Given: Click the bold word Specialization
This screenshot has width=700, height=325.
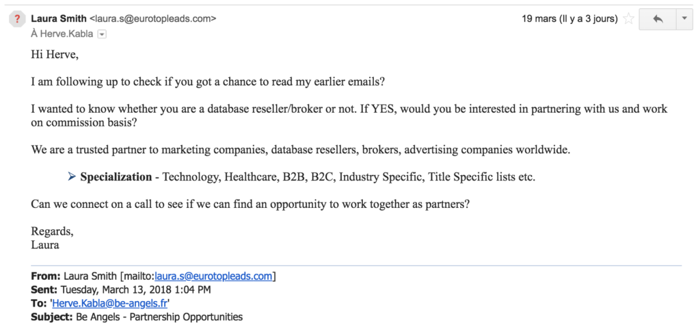Looking at the screenshot, I should tap(116, 177).
